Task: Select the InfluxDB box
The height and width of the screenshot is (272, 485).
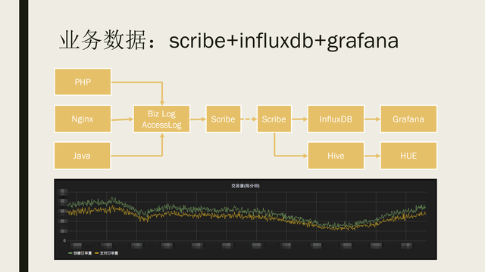Action: pyautogui.click(x=336, y=119)
